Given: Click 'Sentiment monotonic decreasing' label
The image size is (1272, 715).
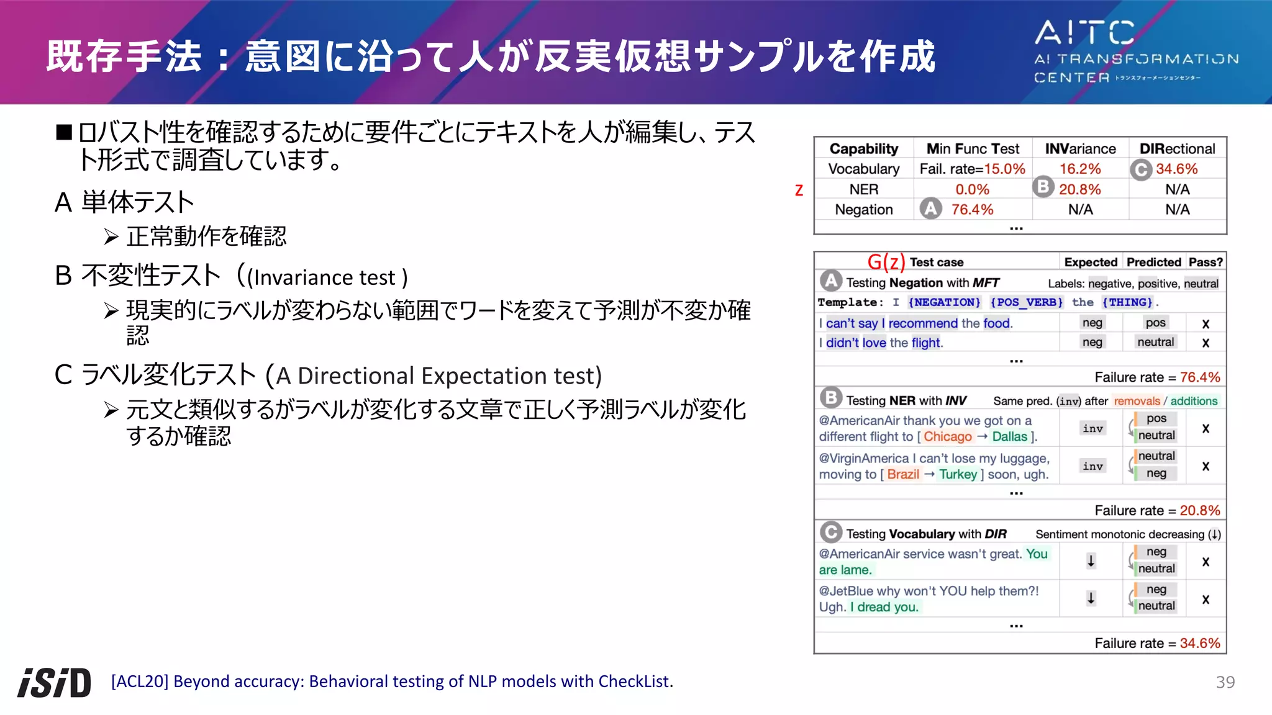Looking at the screenshot, I should point(1128,534).
